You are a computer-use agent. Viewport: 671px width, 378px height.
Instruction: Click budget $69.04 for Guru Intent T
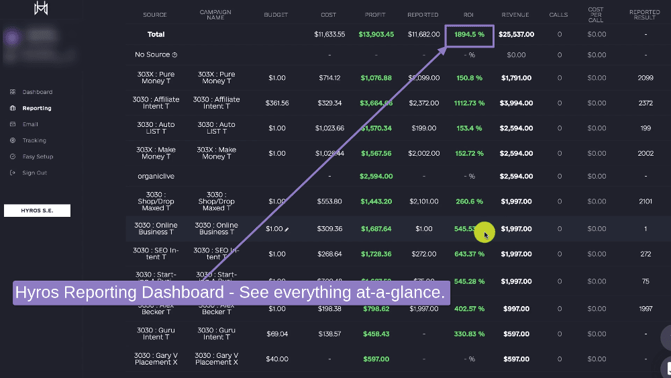coord(277,334)
